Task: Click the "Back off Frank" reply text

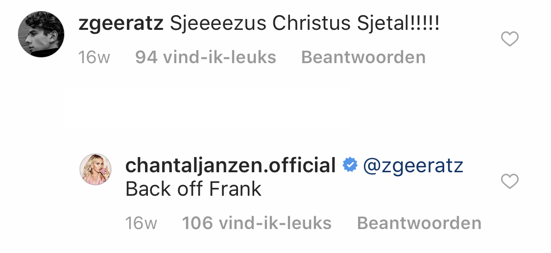Action: (193, 189)
